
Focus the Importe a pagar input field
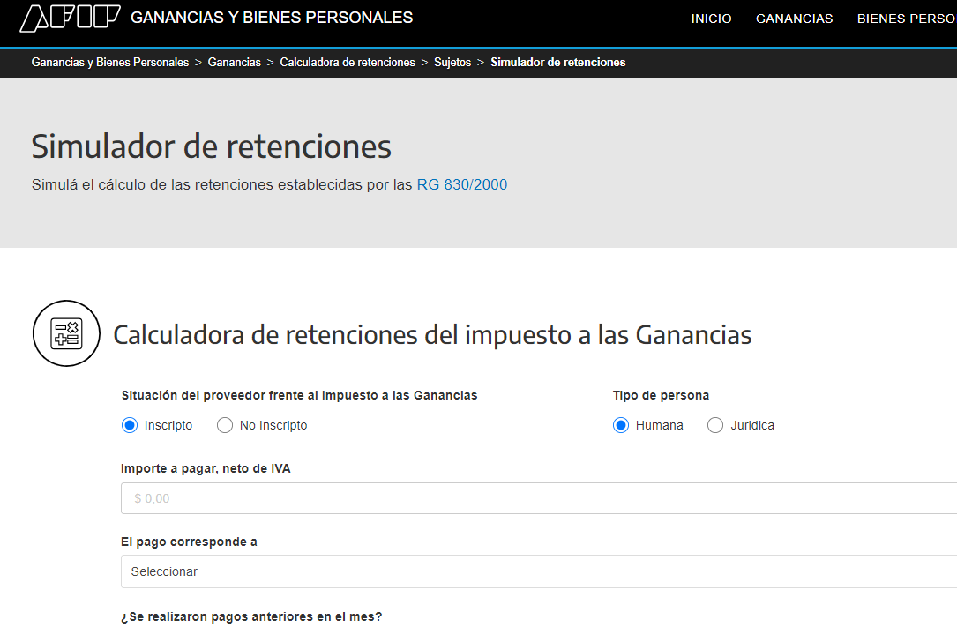[539, 498]
